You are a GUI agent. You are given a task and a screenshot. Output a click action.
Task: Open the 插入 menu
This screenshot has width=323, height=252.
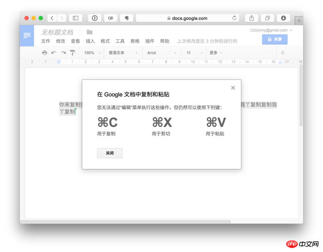[90, 41]
